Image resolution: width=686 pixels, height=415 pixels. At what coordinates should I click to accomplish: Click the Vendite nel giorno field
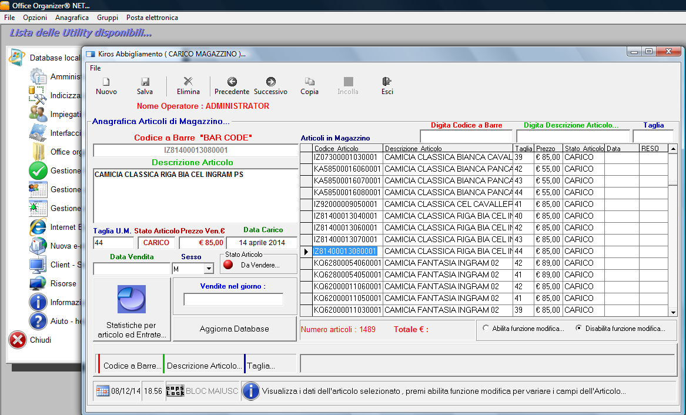(x=233, y=299)
